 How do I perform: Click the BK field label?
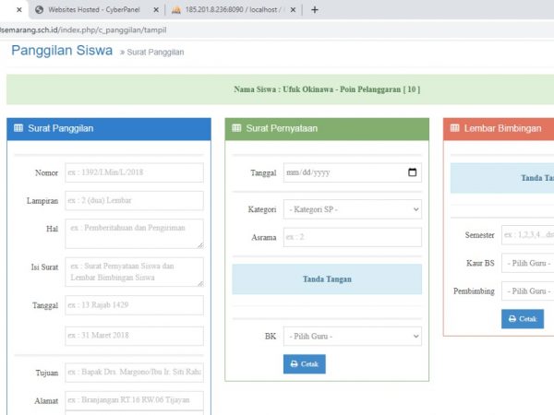click(271, 337)
